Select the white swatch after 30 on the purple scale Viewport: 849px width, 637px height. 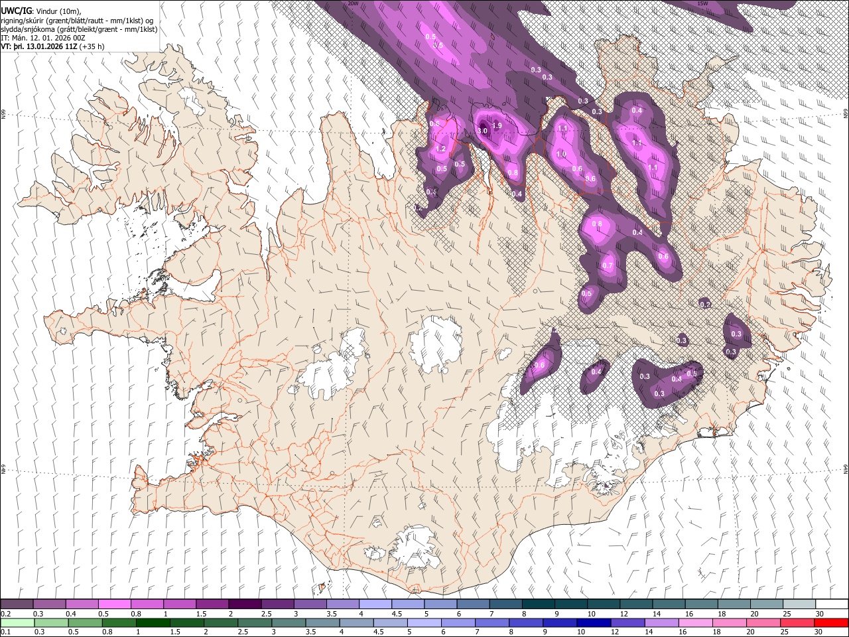click(831, 604)
